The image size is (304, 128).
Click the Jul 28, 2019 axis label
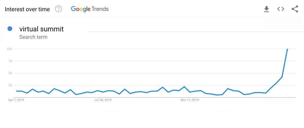click(103, 100)
